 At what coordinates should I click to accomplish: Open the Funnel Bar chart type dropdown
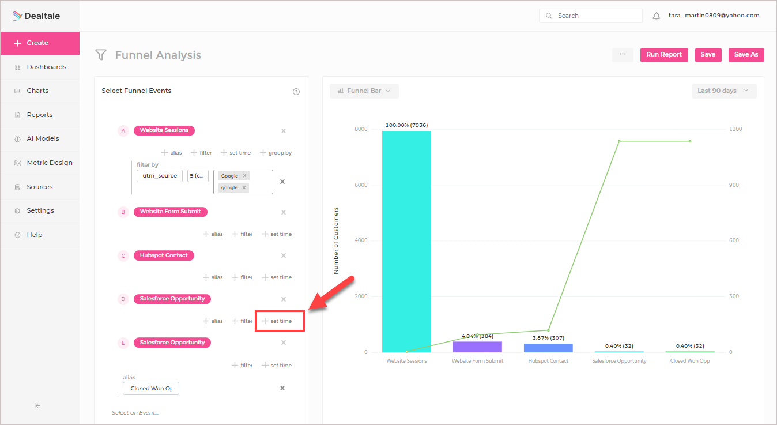point(364,91)
